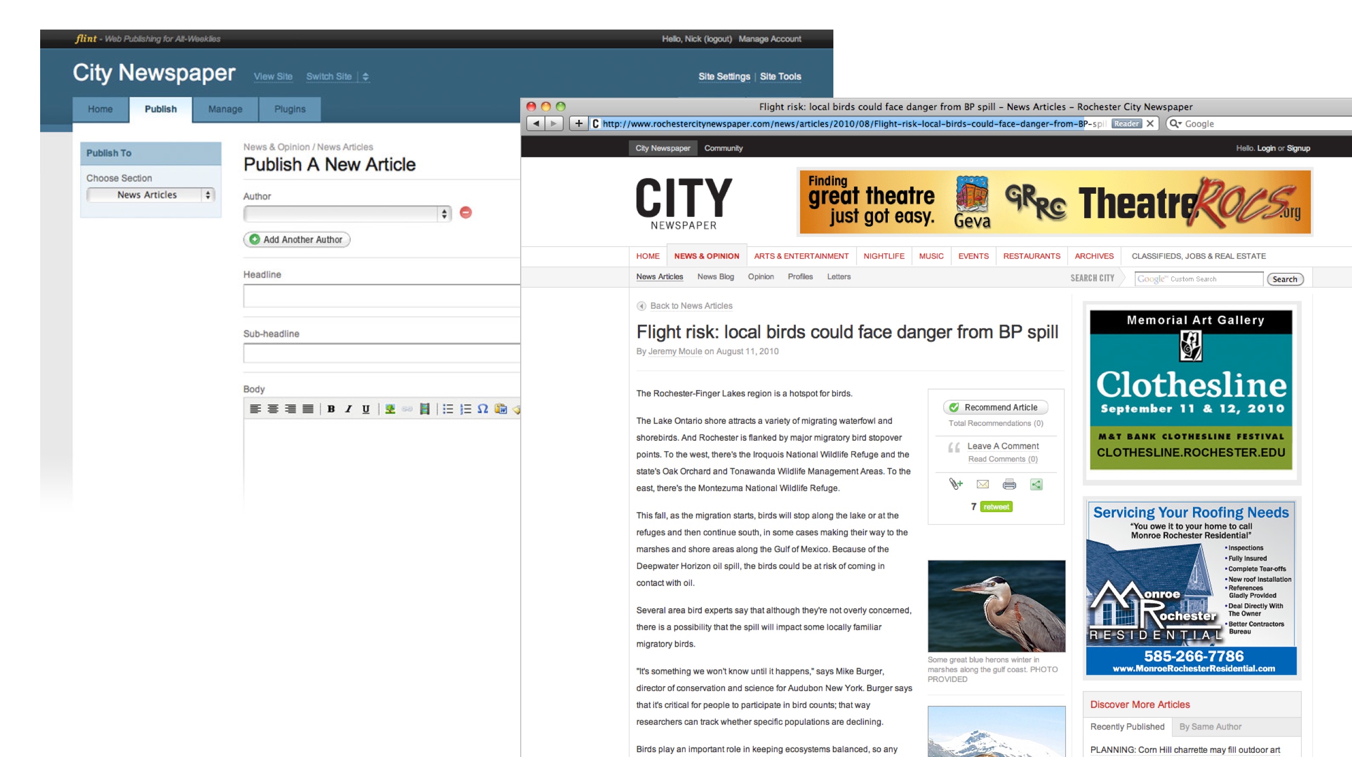Open the Jeremy Moule author link
Image resolution: width=1352 pixels, height=757 pixels.
[x=675, y=352]
